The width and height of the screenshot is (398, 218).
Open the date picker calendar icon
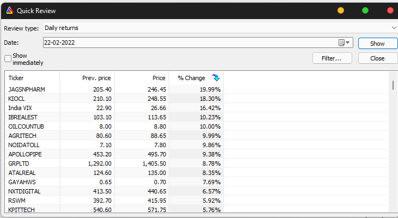(x=342, y=43)
